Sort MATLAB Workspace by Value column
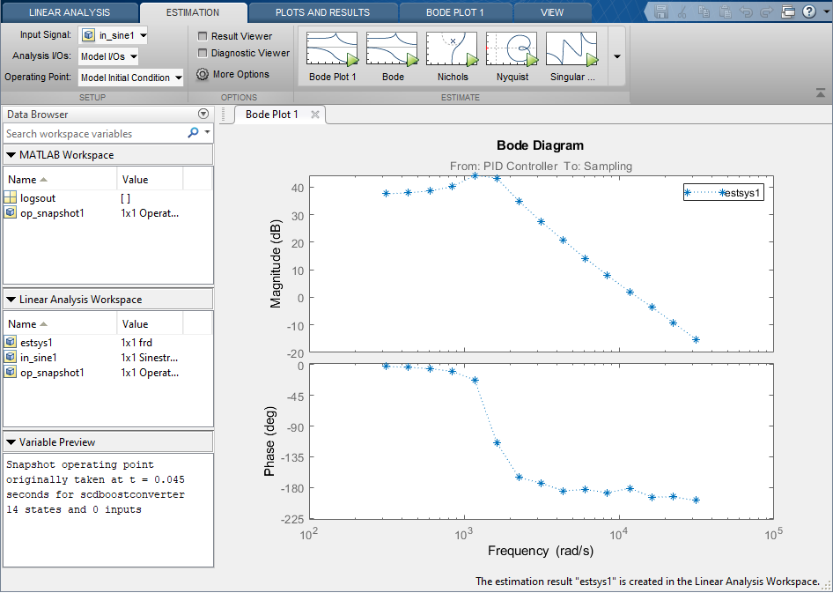Viewport: 833px width, 593px height. coord(150,179)
